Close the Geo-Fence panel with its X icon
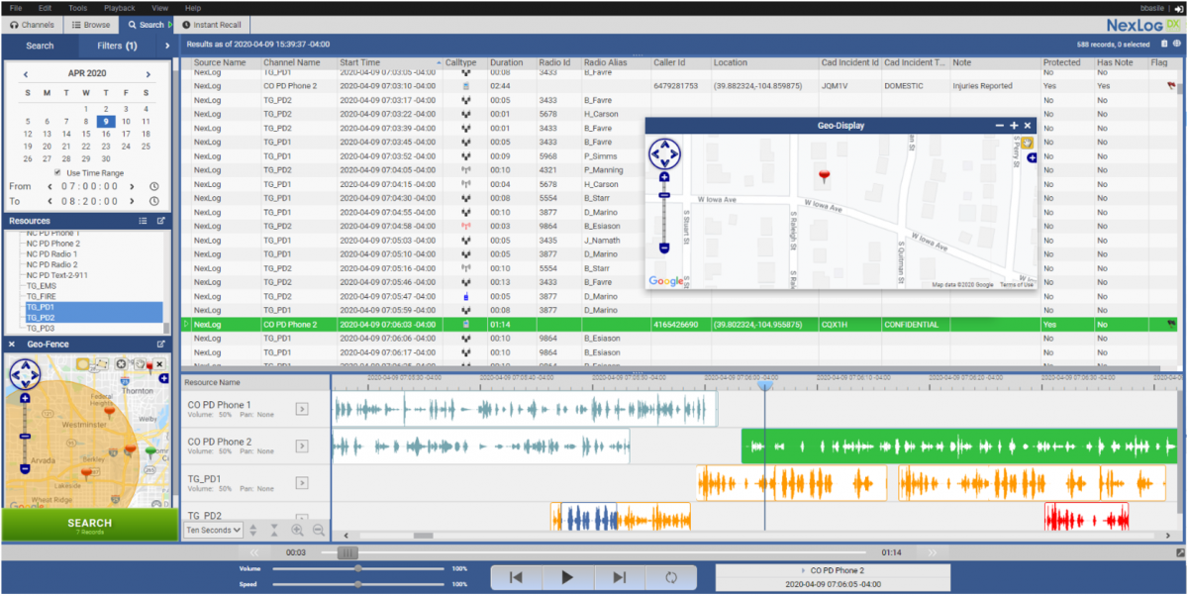Screen dimensions: 1188x596 pos(12,345)
